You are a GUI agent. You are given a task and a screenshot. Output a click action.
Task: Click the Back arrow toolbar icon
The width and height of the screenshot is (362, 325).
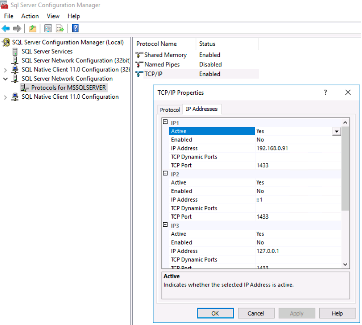[6, 28]
